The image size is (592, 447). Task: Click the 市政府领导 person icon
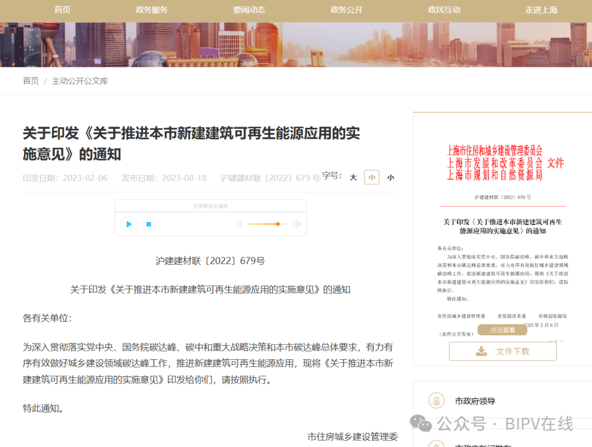[436, 401]
